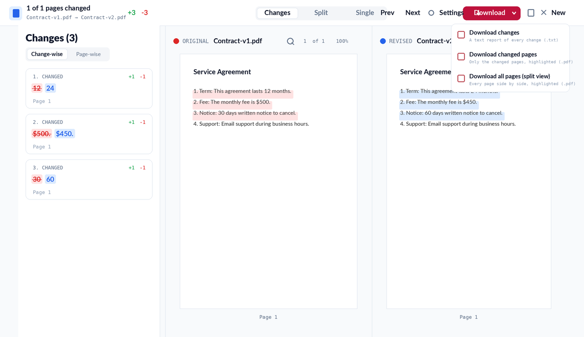Click the blue REVISED indicator dot
This screenshot has width=584, height=337.
pyautogui.click(x=383, y=41)
